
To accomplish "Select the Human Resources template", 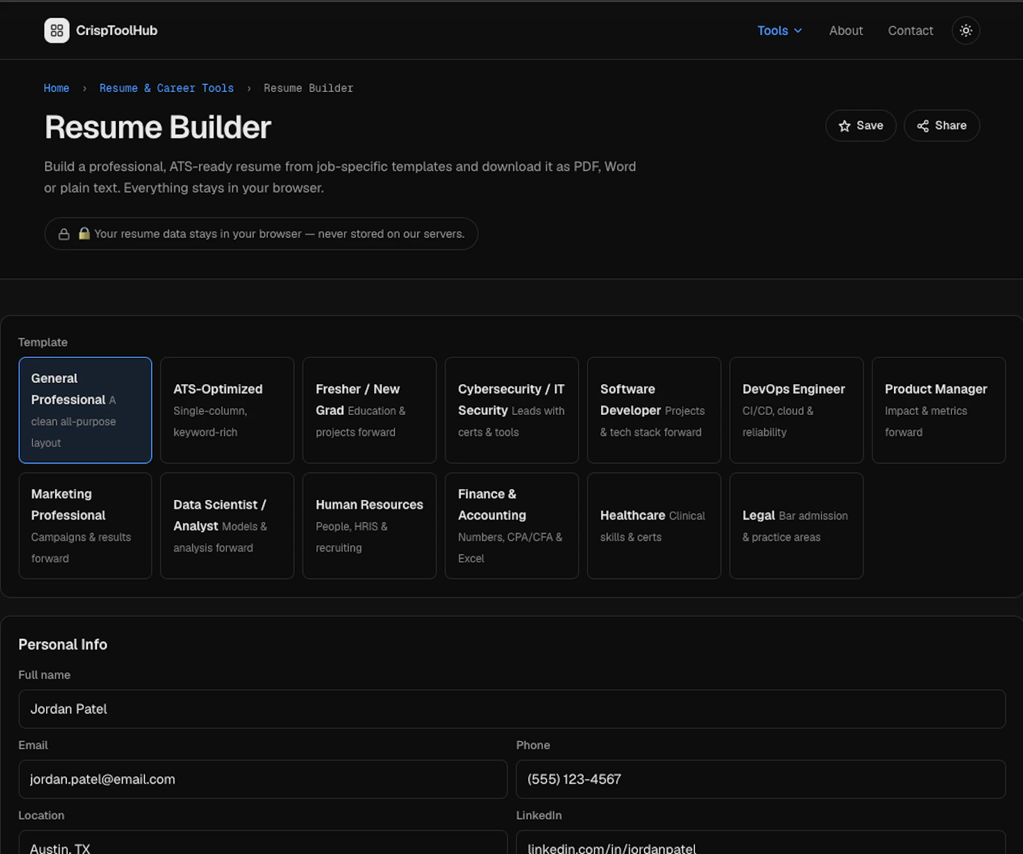I will [x=370, y=525].
